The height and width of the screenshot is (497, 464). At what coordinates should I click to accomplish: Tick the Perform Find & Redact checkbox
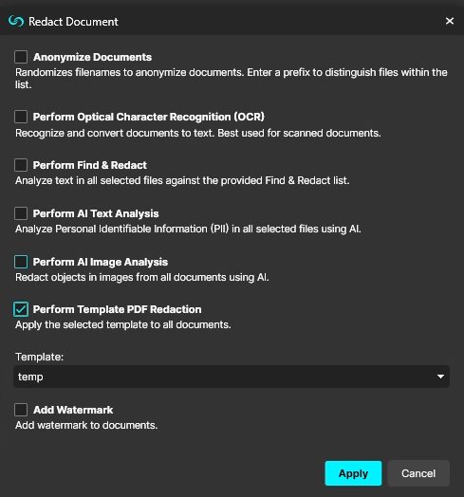(x=21, y=165)
